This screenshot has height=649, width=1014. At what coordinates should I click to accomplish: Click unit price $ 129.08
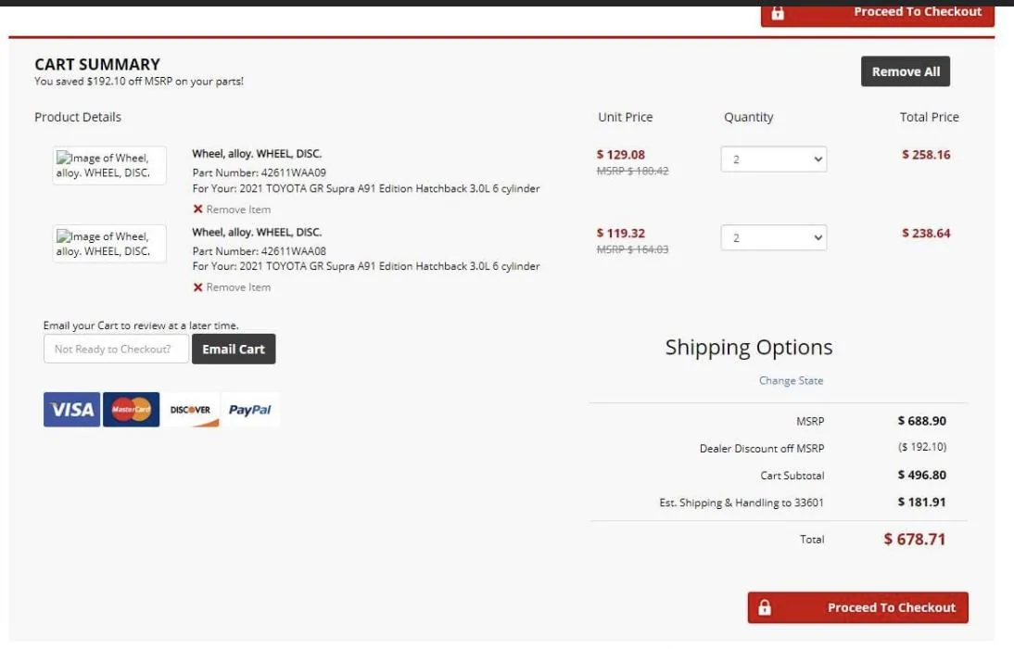(620, 155)
